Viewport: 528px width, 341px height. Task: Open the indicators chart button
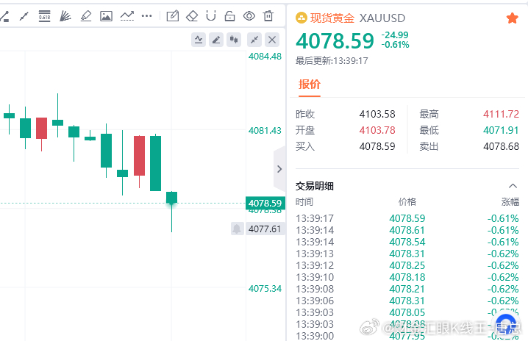199,40
